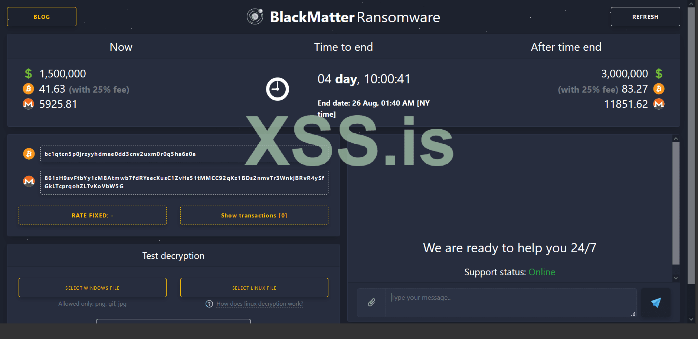Click the 'Time to end' heading

pos(343,47)
